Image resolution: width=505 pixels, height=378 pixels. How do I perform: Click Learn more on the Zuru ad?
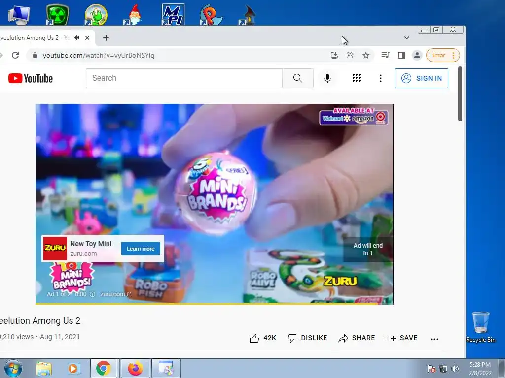click(x=141, y=249)
